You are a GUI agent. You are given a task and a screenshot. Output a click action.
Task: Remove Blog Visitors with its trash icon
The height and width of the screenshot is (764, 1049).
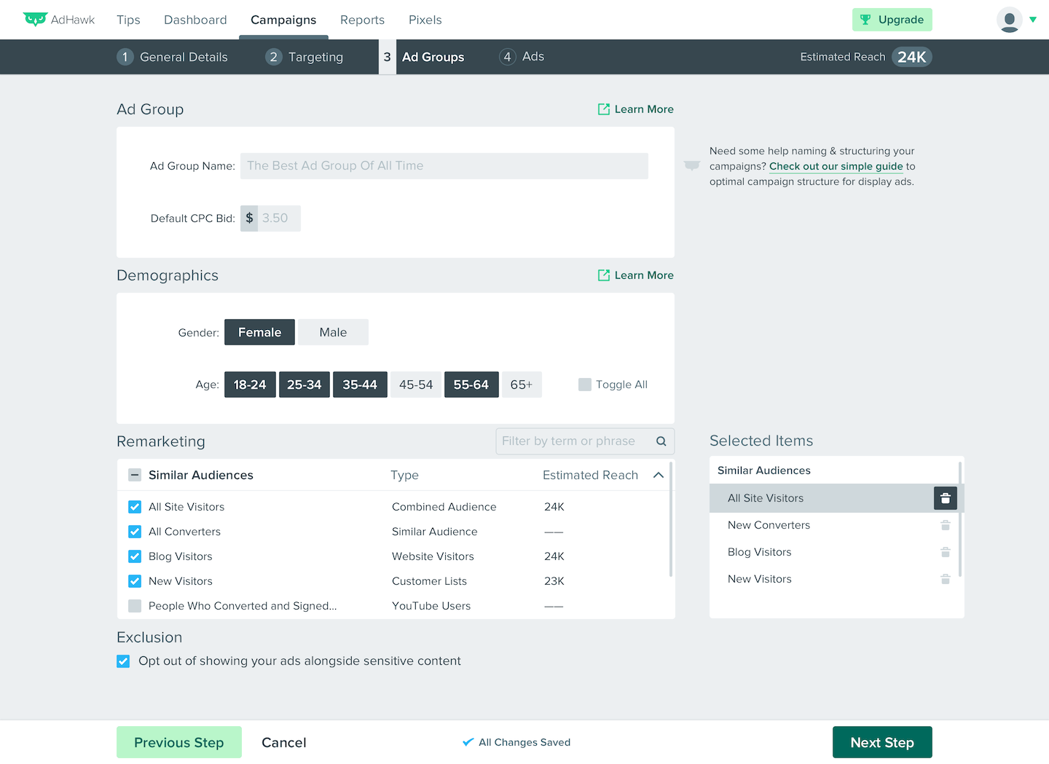click(946, 552)
